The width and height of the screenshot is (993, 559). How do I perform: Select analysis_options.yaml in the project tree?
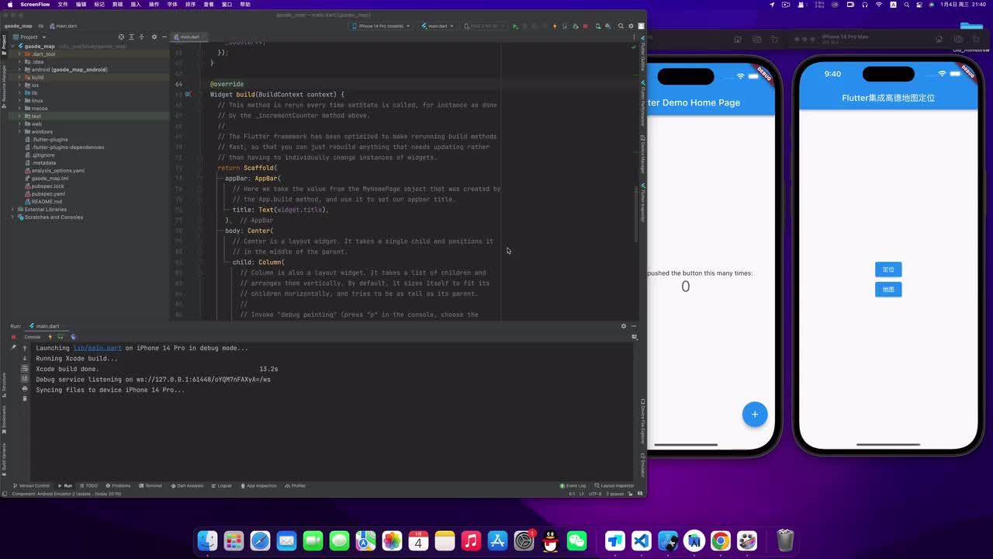(x=57, y=171)
